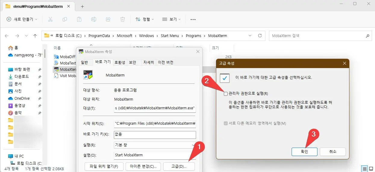Image resolution: width=375 pixels, height=172 pixels.
Task: Click the 아이콘 변경 button
Action: point(143,166)
